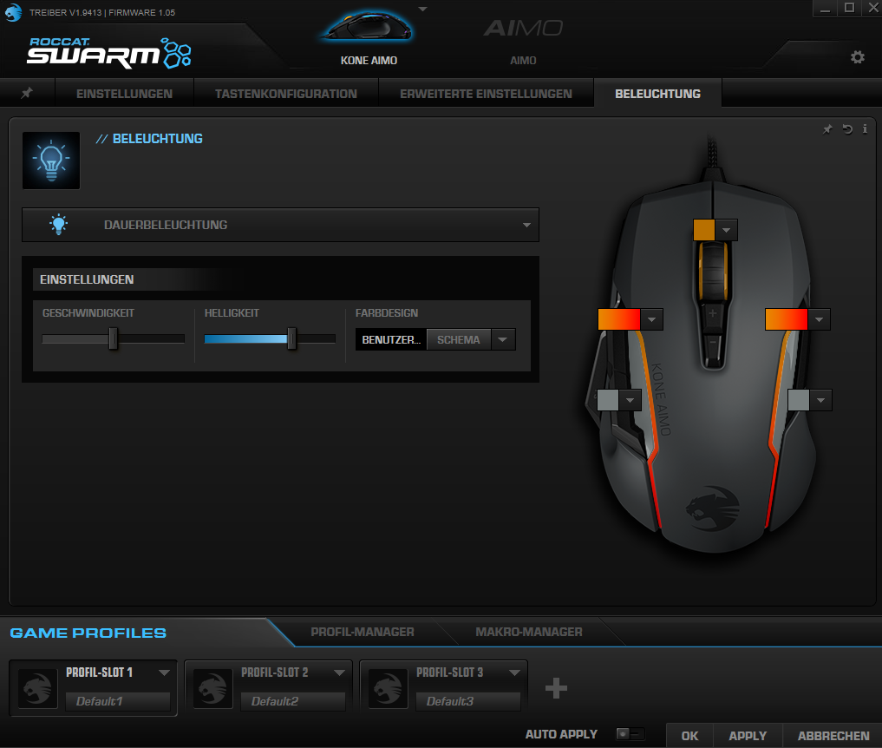Click the Default2 profile name field
Viewport: 882px width, 748px height.
[x=292, y=701]
